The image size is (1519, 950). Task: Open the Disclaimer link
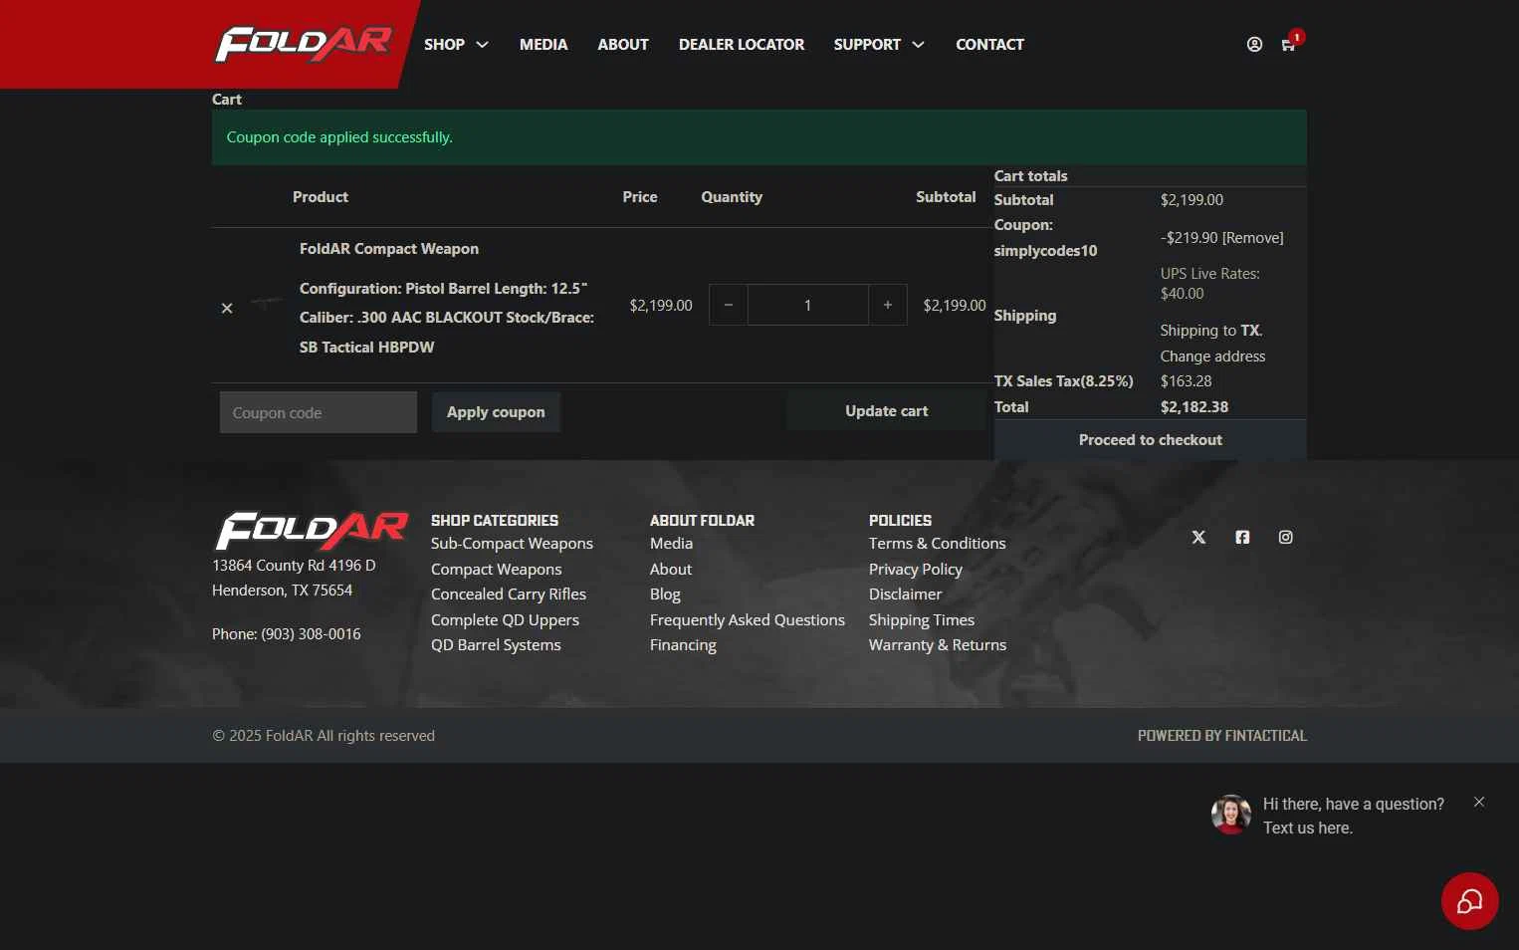coord(905,594)
